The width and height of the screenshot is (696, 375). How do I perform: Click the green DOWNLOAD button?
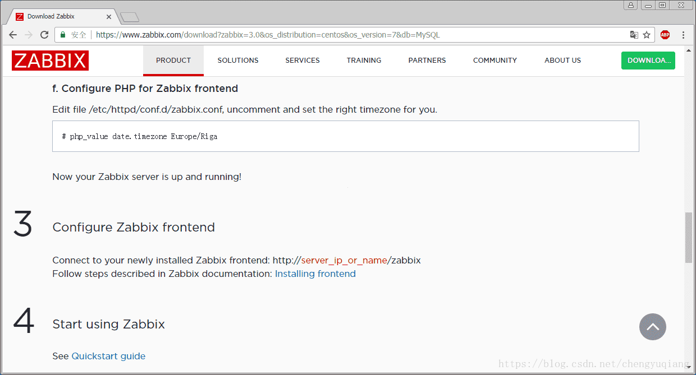[x=648, y=61]
